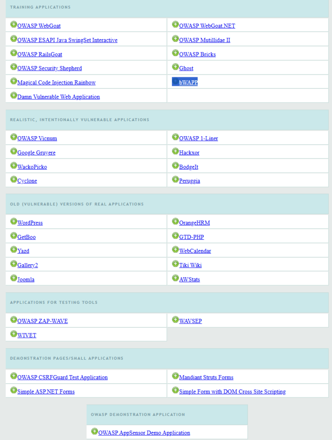Expand the WIVET entry with its plus
This screenshot has width=332, height=440.
(14, 334)
